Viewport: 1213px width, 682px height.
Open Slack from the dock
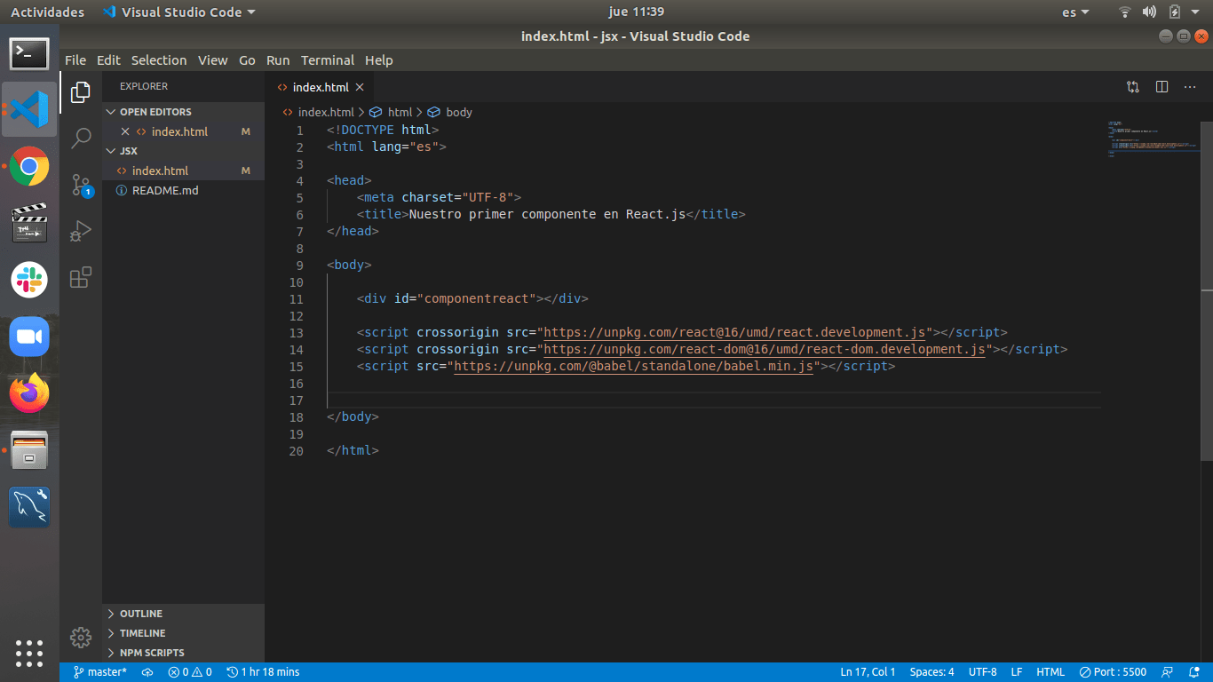tap(29, 280)
